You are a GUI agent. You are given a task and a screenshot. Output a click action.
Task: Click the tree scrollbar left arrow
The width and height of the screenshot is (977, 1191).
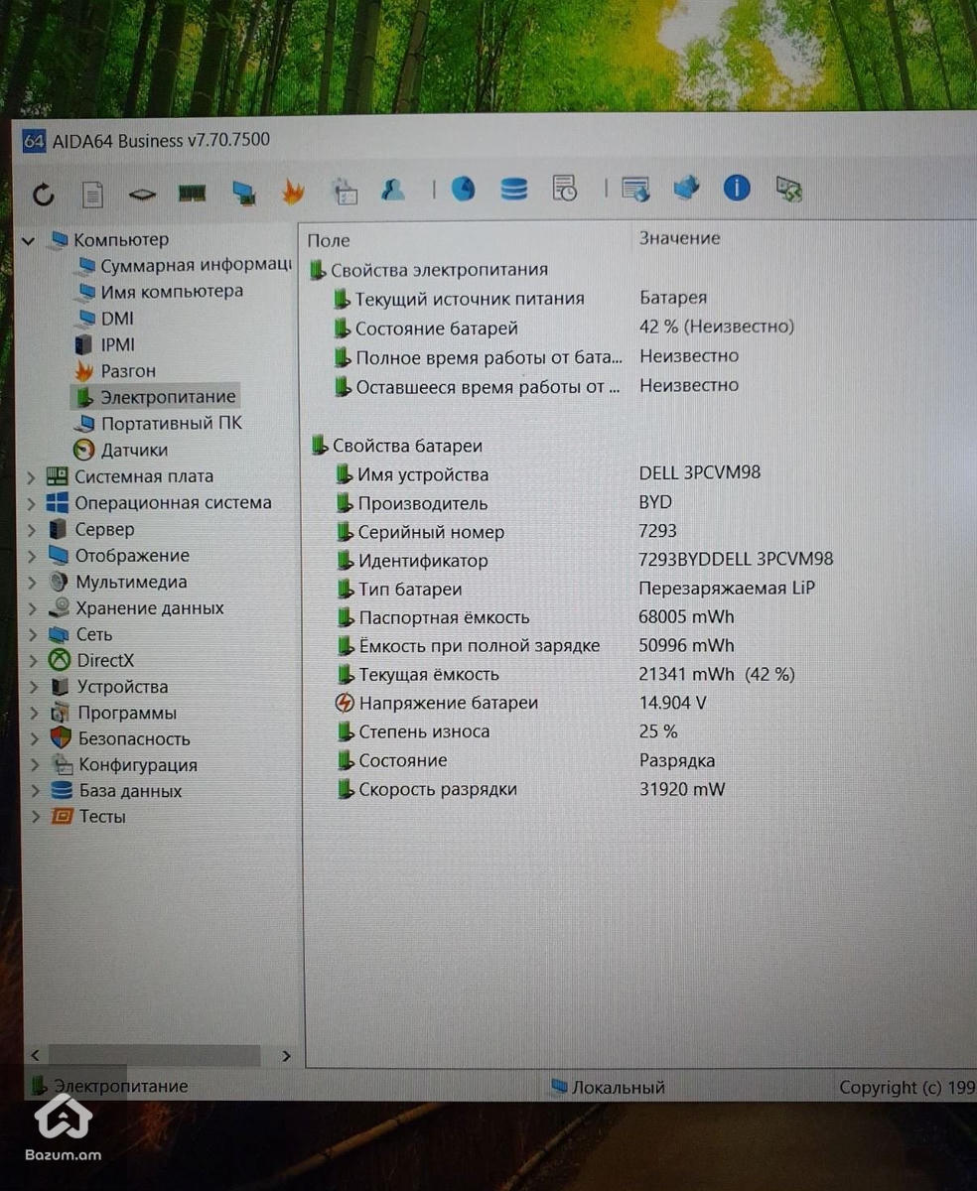[x=34, y=1055]
